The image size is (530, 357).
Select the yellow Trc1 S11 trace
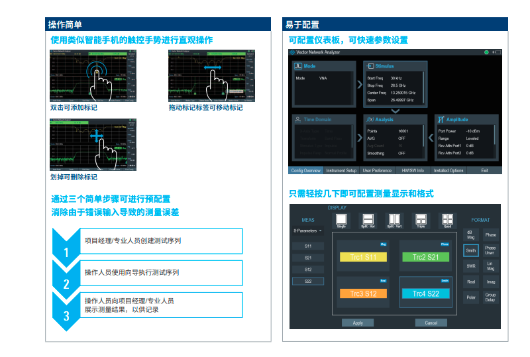click(x=362, y=257)
